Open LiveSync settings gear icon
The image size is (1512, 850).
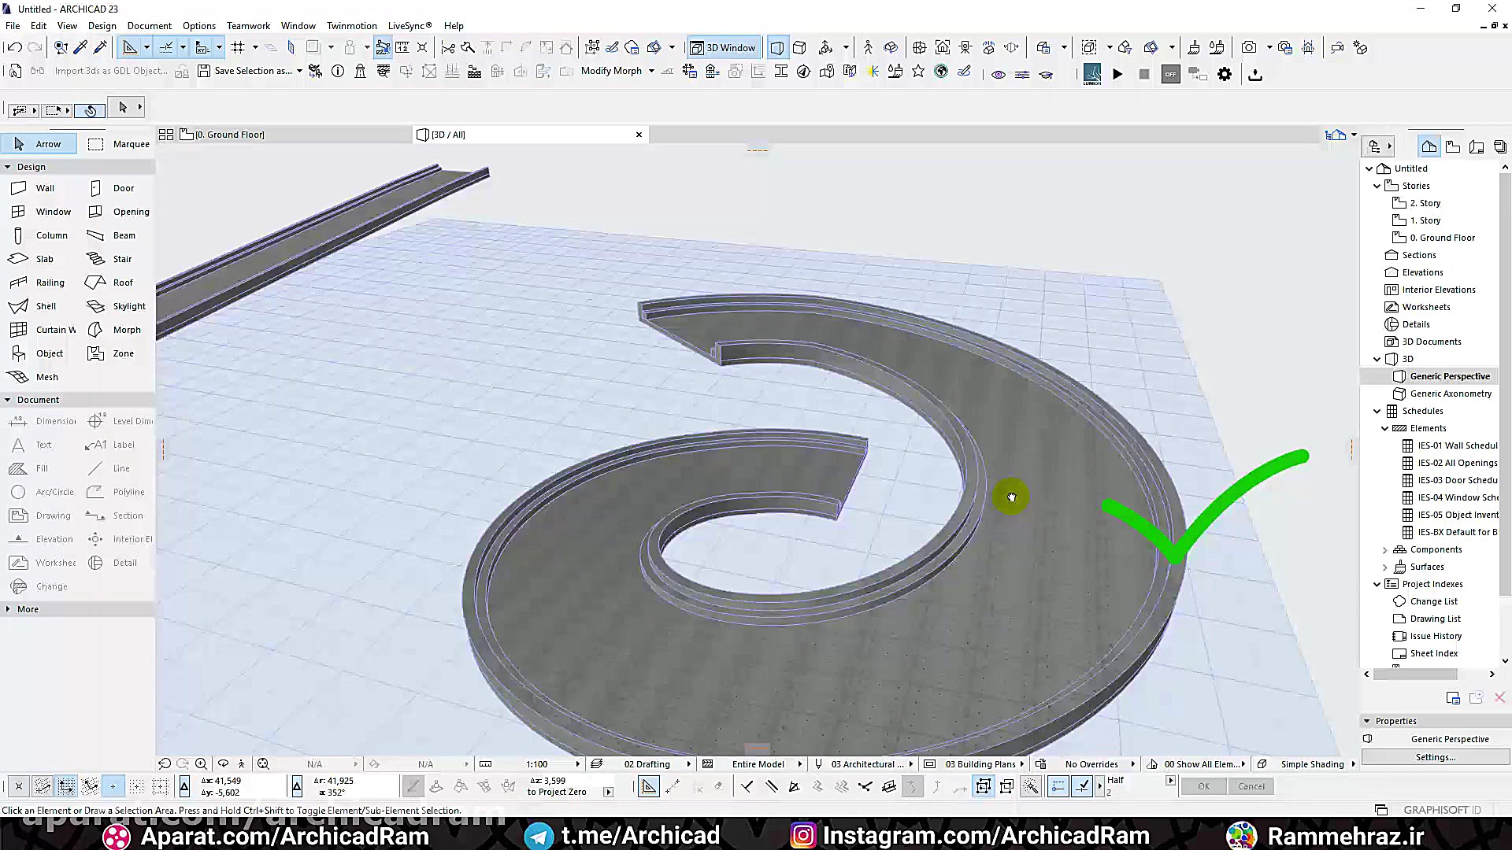click(1225, 74)
